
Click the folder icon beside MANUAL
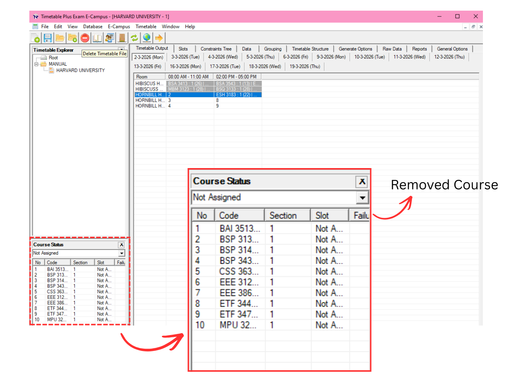(44, 64)
